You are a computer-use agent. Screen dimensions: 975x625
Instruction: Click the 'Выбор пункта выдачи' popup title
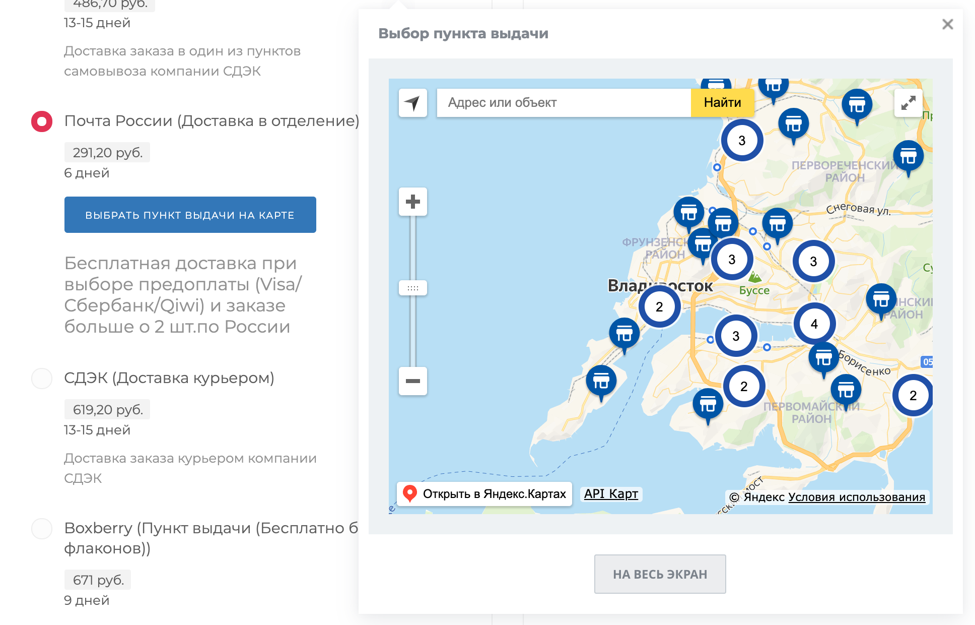463,34
